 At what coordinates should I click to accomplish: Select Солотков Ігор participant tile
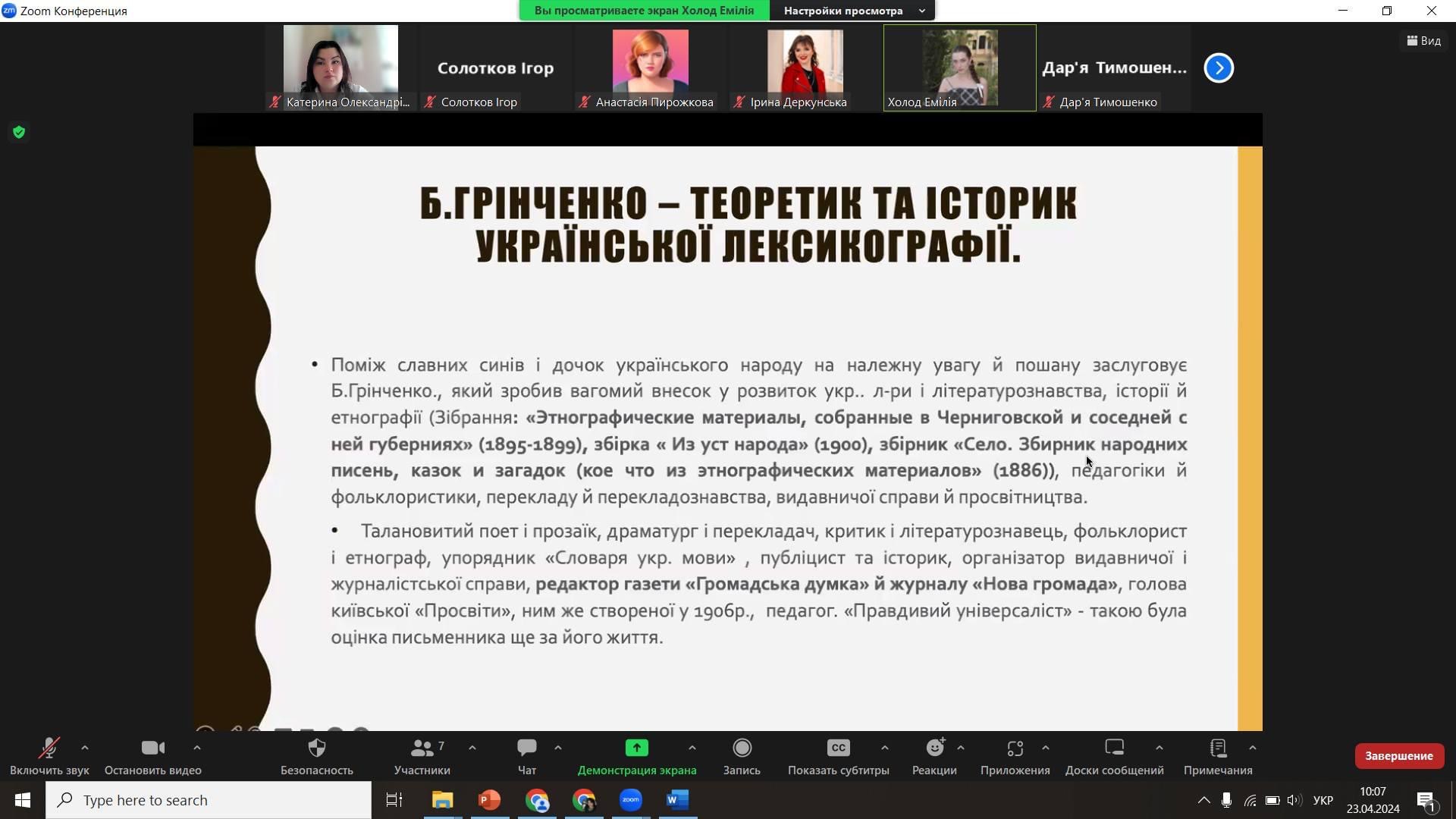pos(495,68)
